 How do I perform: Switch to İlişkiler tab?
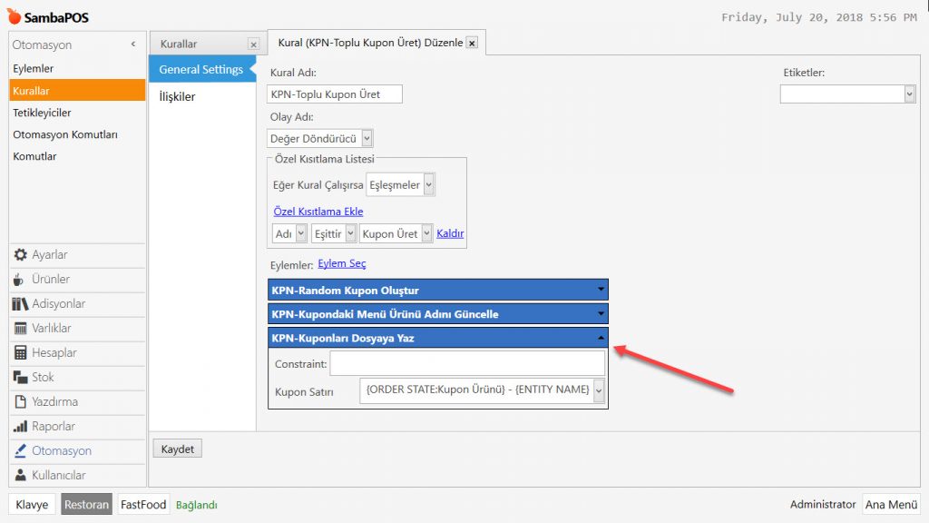tap(177, 97)
